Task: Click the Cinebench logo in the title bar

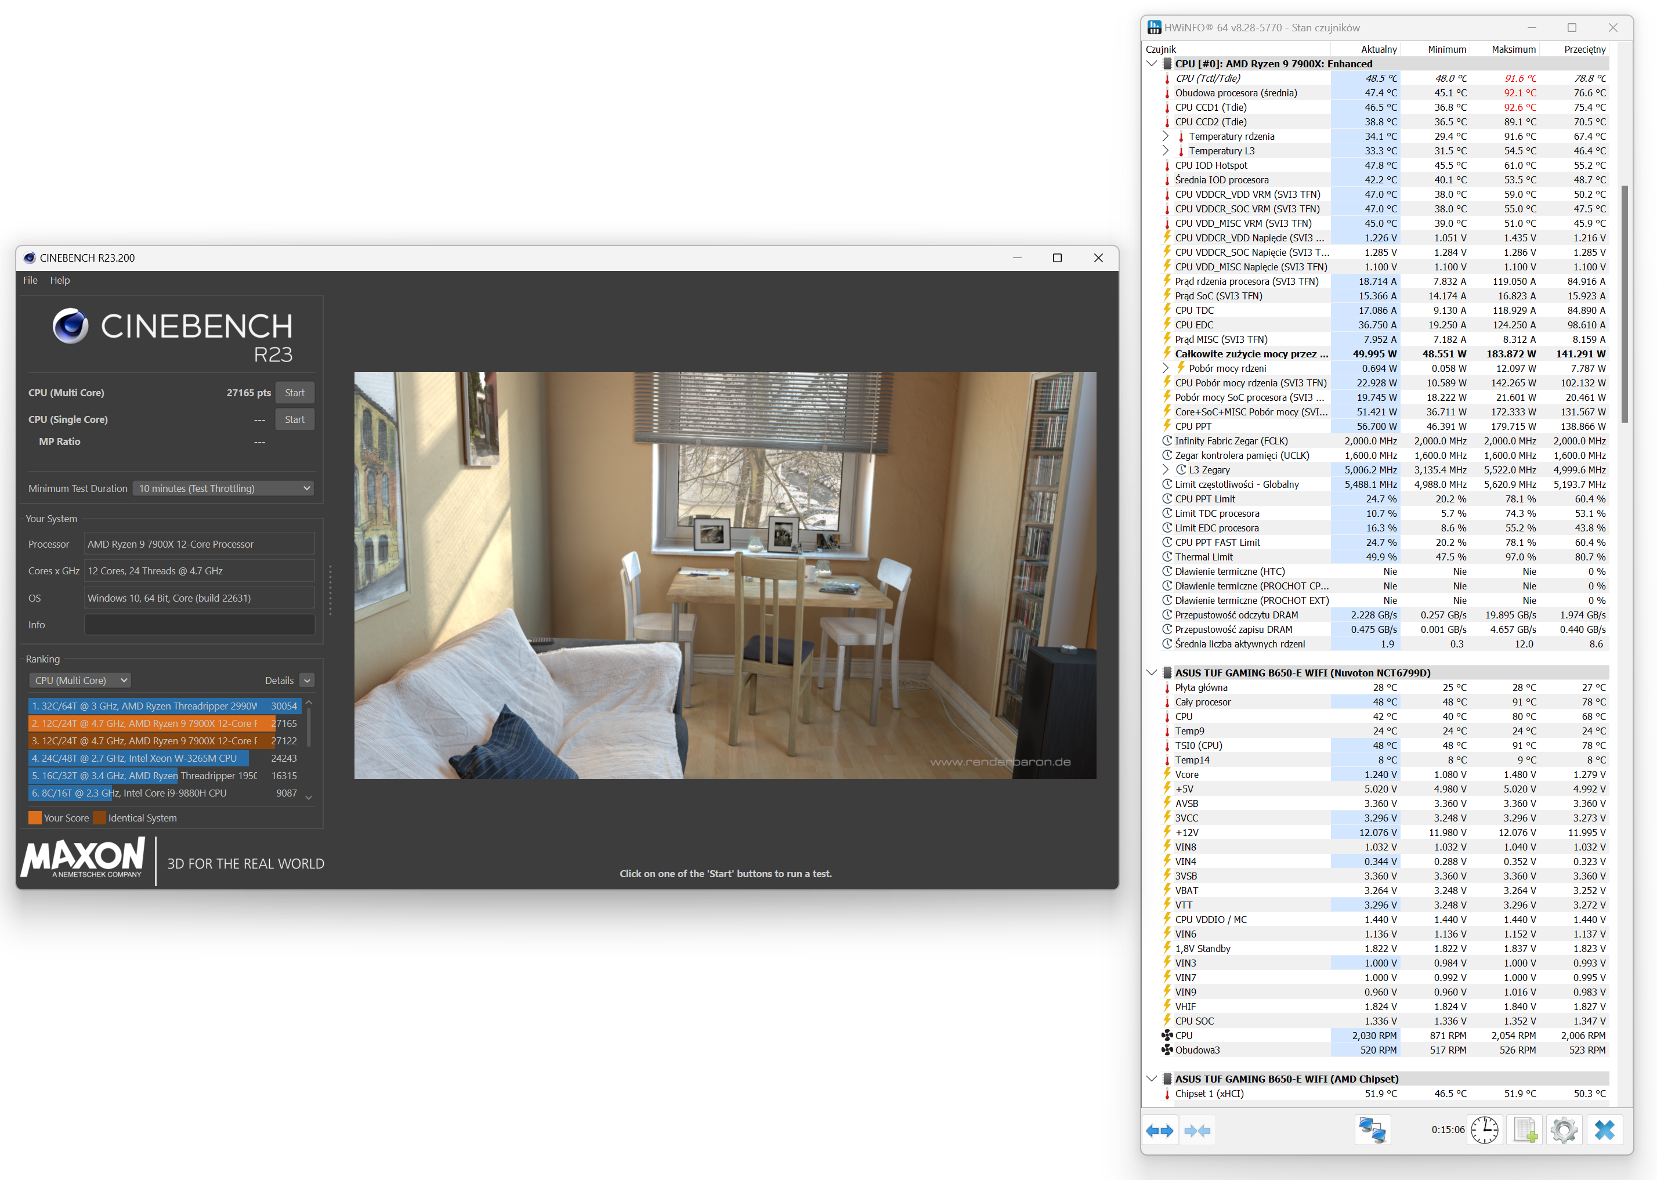Action: (x=30, y=258)
